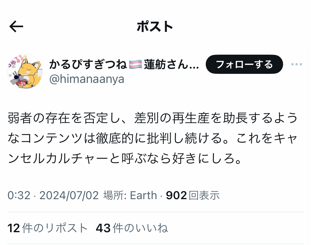This screenshot has height=245, width=311.
Task: Tap the transgender flag emoji in name
Action: point(136,65)
